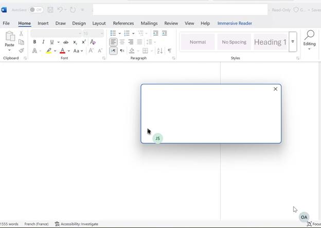Toggle bold formatting

(x=34, y=42)
